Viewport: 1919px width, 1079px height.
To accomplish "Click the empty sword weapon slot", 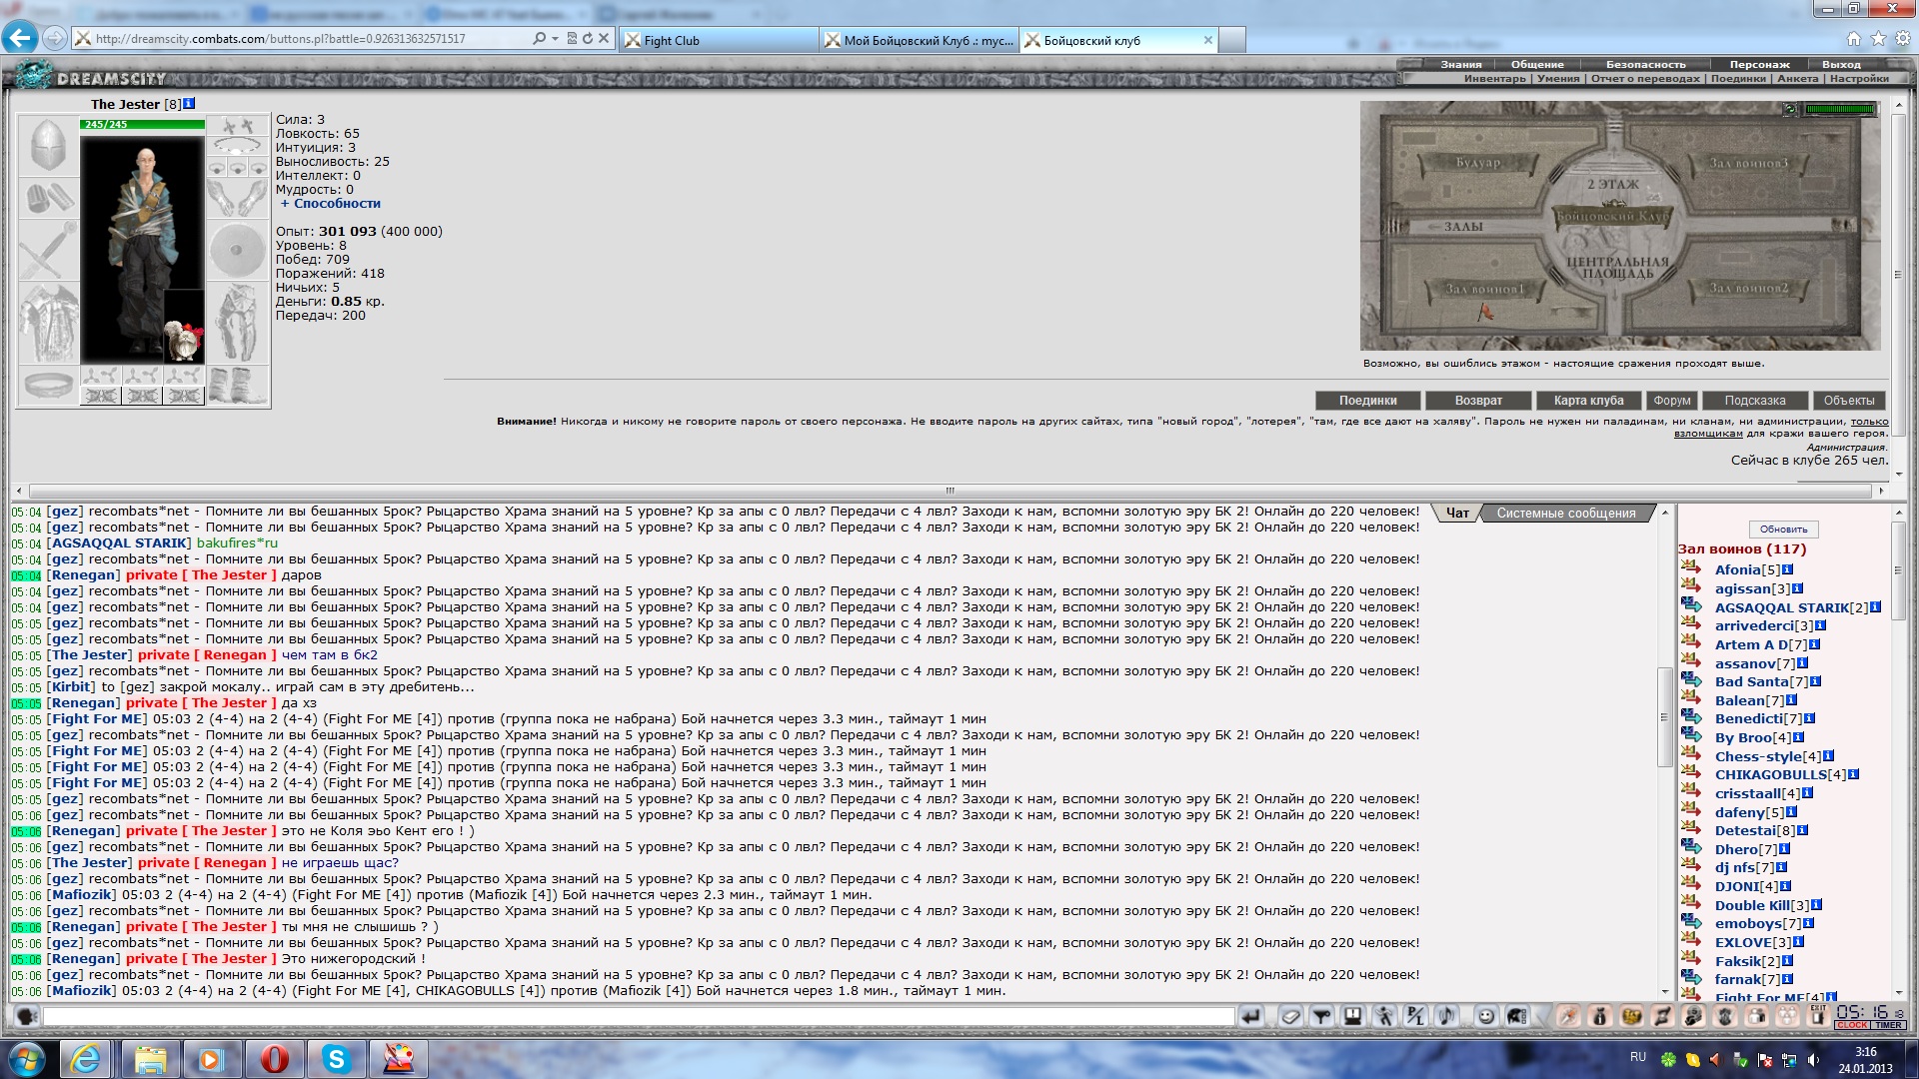I will click(48, 250).
